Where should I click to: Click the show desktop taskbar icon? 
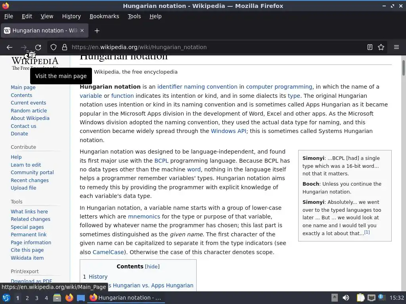(81, 298)
